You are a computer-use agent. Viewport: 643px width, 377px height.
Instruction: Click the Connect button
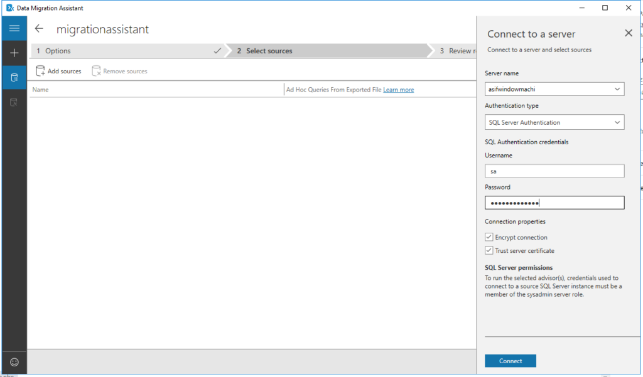coord(510,361)
